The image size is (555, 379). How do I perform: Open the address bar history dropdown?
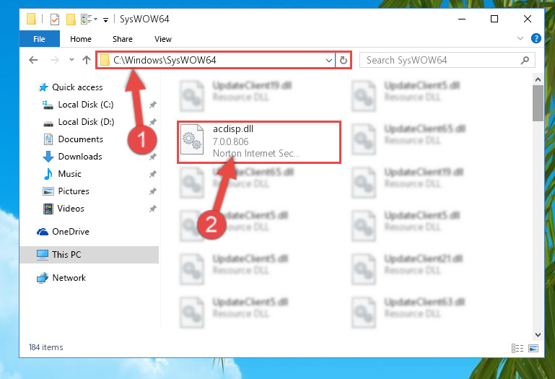tap(329, 60)
